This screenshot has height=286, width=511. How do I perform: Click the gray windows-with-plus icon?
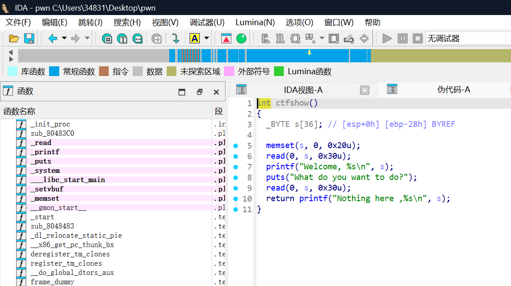310,38
